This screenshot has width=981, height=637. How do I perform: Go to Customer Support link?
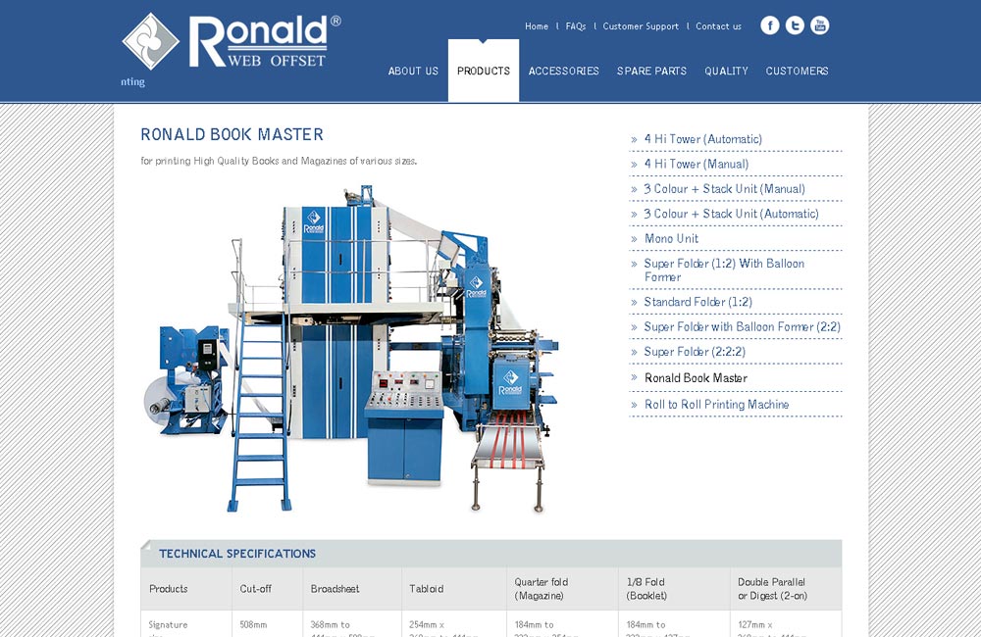click(641, 26)
